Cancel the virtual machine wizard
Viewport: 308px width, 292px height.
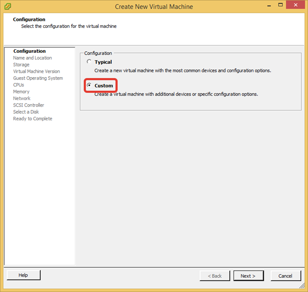[286, 276]
